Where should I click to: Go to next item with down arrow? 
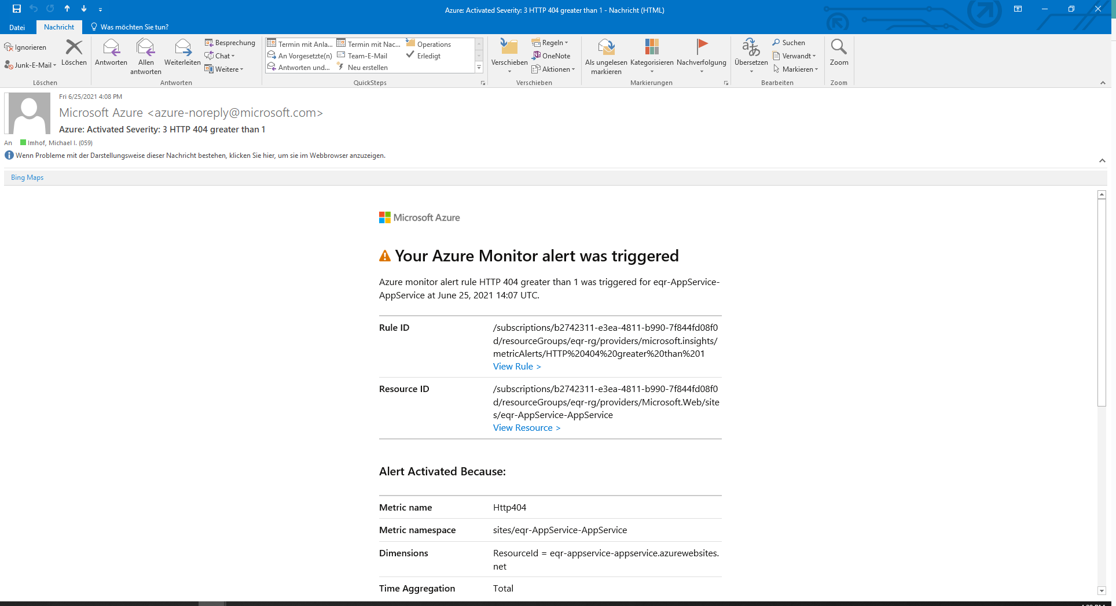click(84, 9)
